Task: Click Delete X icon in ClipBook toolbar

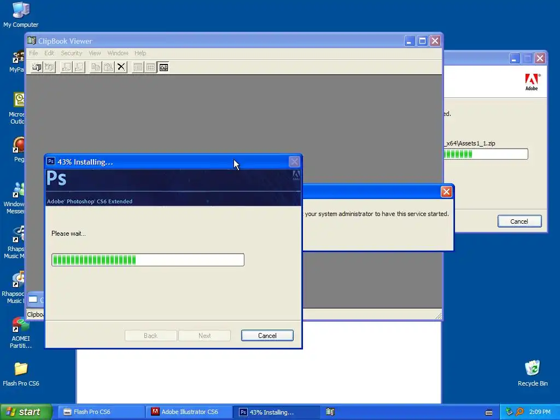Action: pos(121,67)
